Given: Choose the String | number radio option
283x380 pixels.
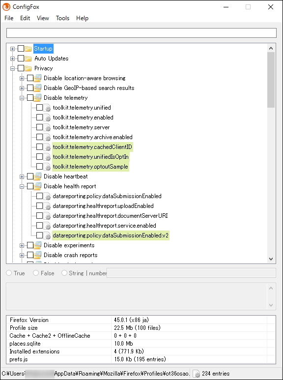Looking at the screenshot, I should tap(64, 273).
